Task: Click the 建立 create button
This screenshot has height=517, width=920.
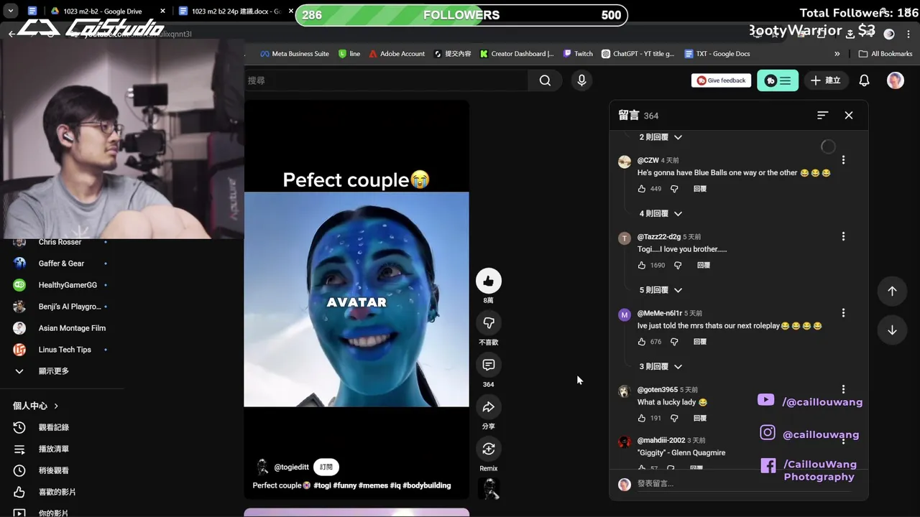Action: pos(825,80)
